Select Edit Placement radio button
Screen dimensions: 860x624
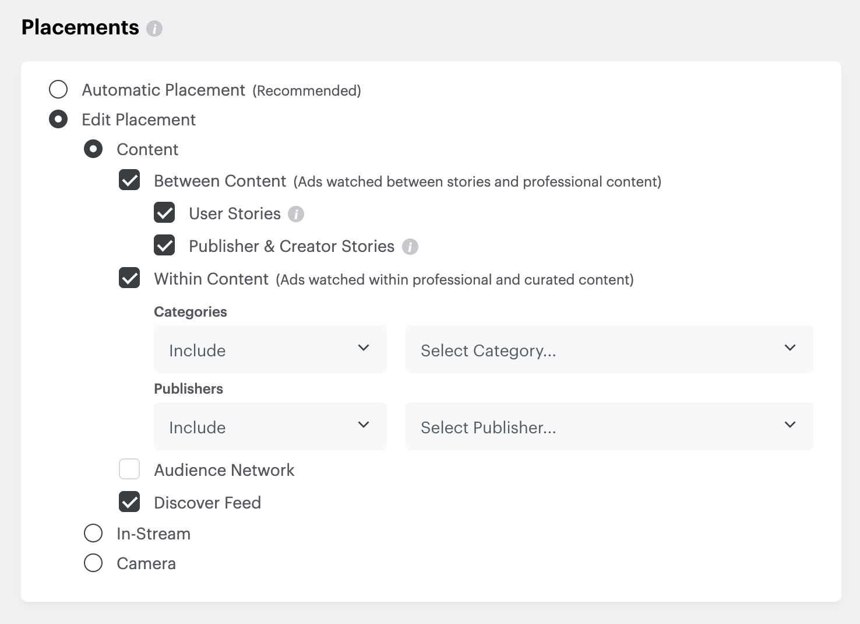[x=58, y=120]
